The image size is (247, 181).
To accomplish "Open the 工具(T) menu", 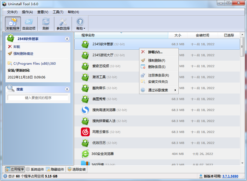I will (x=58, y=12).
